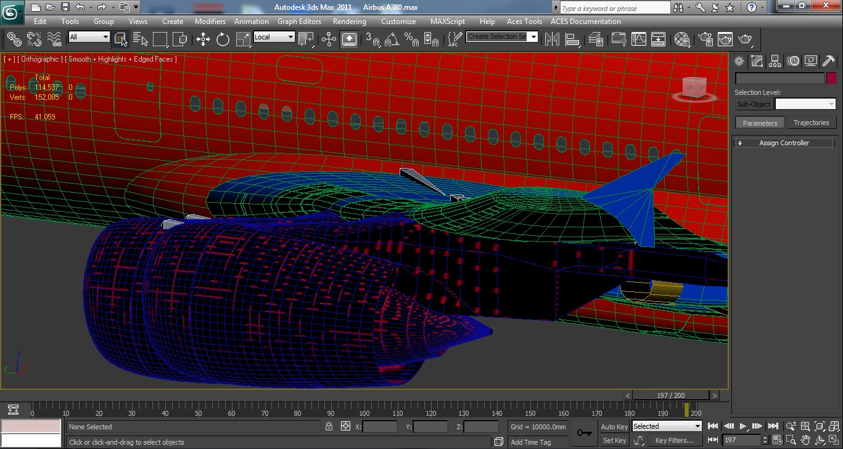
Task: Click the Select and Link chain icon
Action: point(14,39)
